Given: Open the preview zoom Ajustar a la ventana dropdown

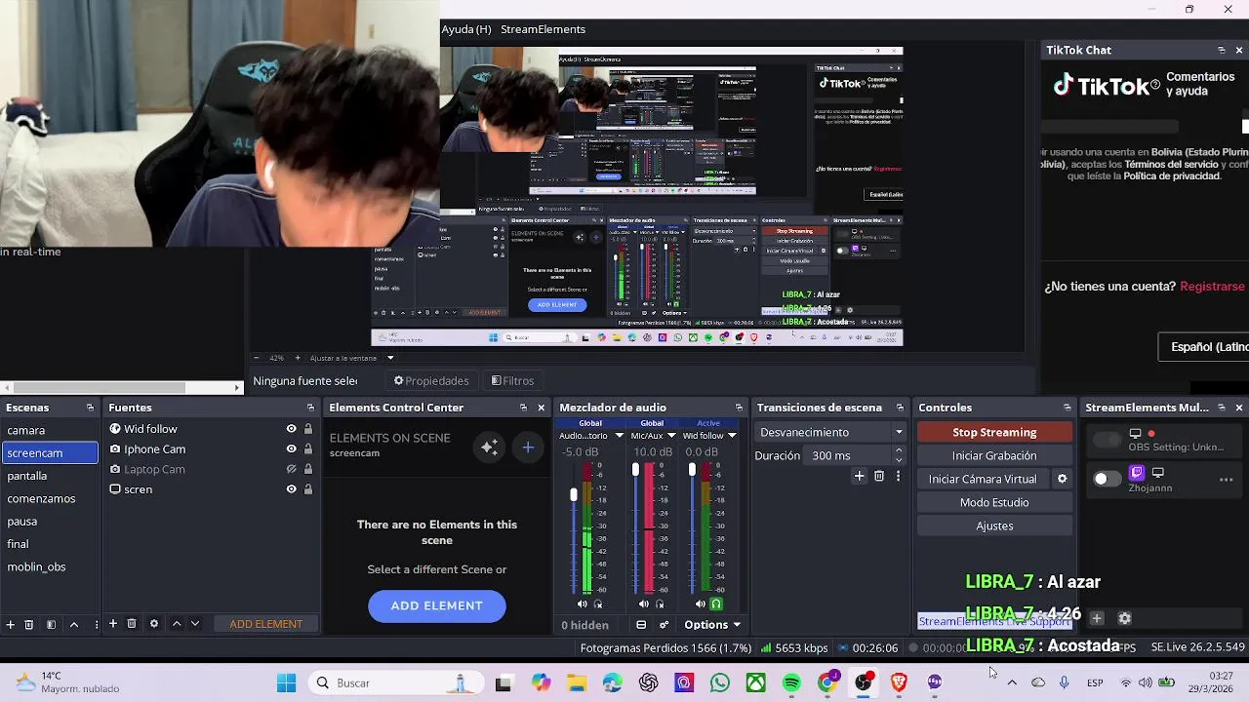Looking at the screenshot, I should point(389,358).
